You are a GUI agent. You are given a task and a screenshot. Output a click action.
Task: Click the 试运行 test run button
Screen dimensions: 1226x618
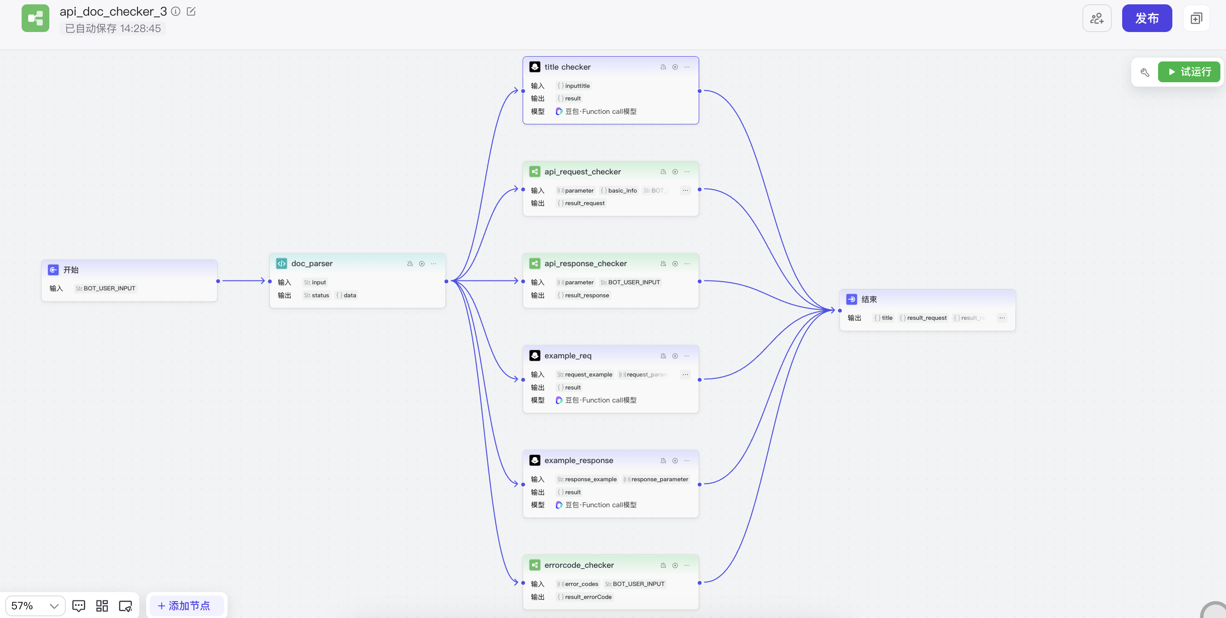pos(1188,72)
